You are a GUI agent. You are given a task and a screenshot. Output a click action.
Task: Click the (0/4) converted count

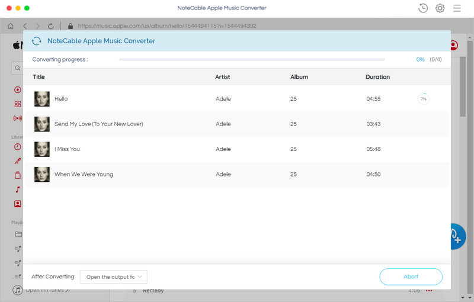pyautogui.click(x=435, y=59)
